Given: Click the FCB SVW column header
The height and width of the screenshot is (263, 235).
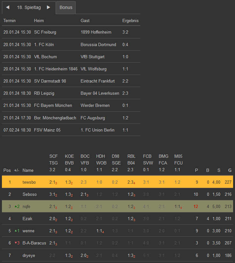Looking at the screenshot, I should (x=148, y=163).
